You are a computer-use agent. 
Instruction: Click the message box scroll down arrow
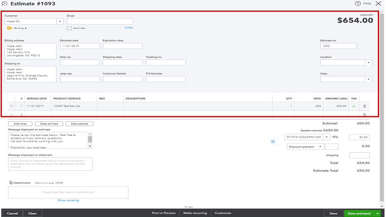click(x=90, y=146)
